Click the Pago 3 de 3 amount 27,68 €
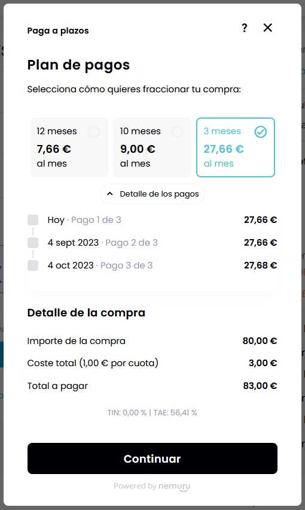 [260, 265]
